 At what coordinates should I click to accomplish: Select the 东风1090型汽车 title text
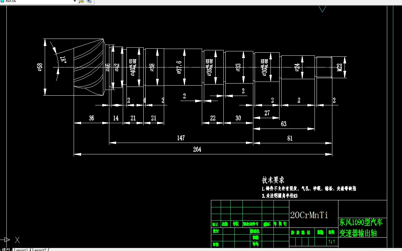pos(361,222)
